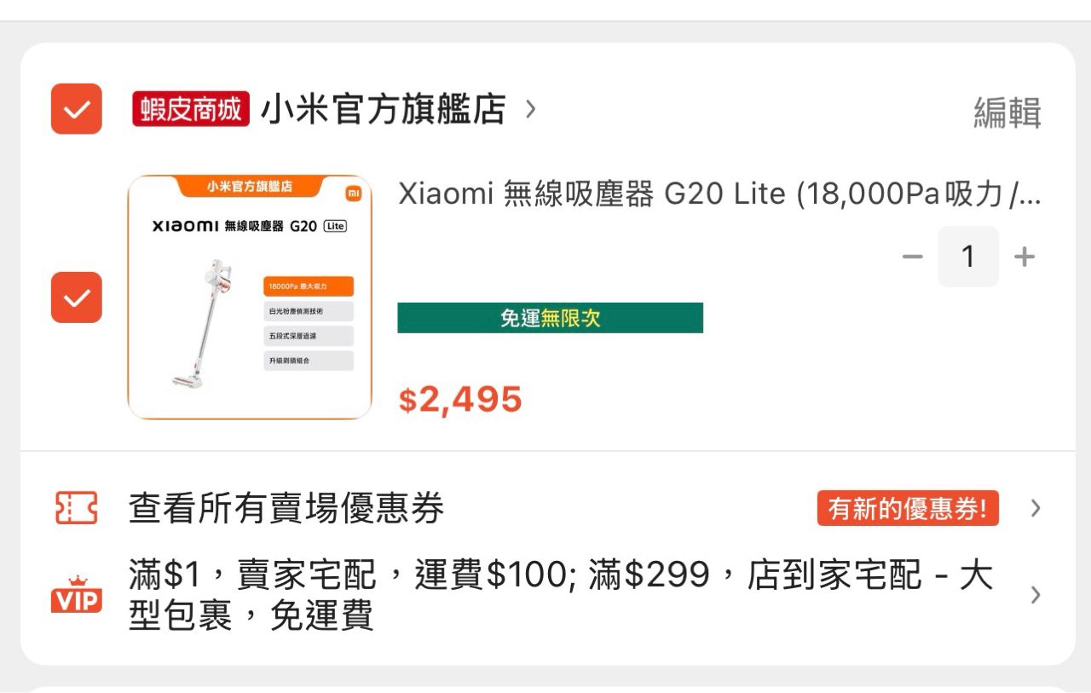The image size is (1091, 693).
Task: Click the coupon ticket icon
Action: [x=76, y=508]
